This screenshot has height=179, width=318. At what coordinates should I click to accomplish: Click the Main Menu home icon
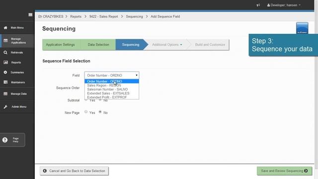(5, 28)
